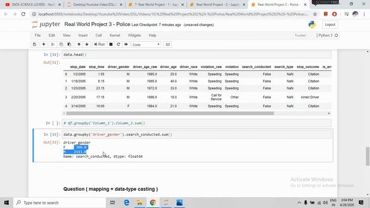Click the Python logo icon
This screenshot has height=208, width=370.
(x=312, y=24)
